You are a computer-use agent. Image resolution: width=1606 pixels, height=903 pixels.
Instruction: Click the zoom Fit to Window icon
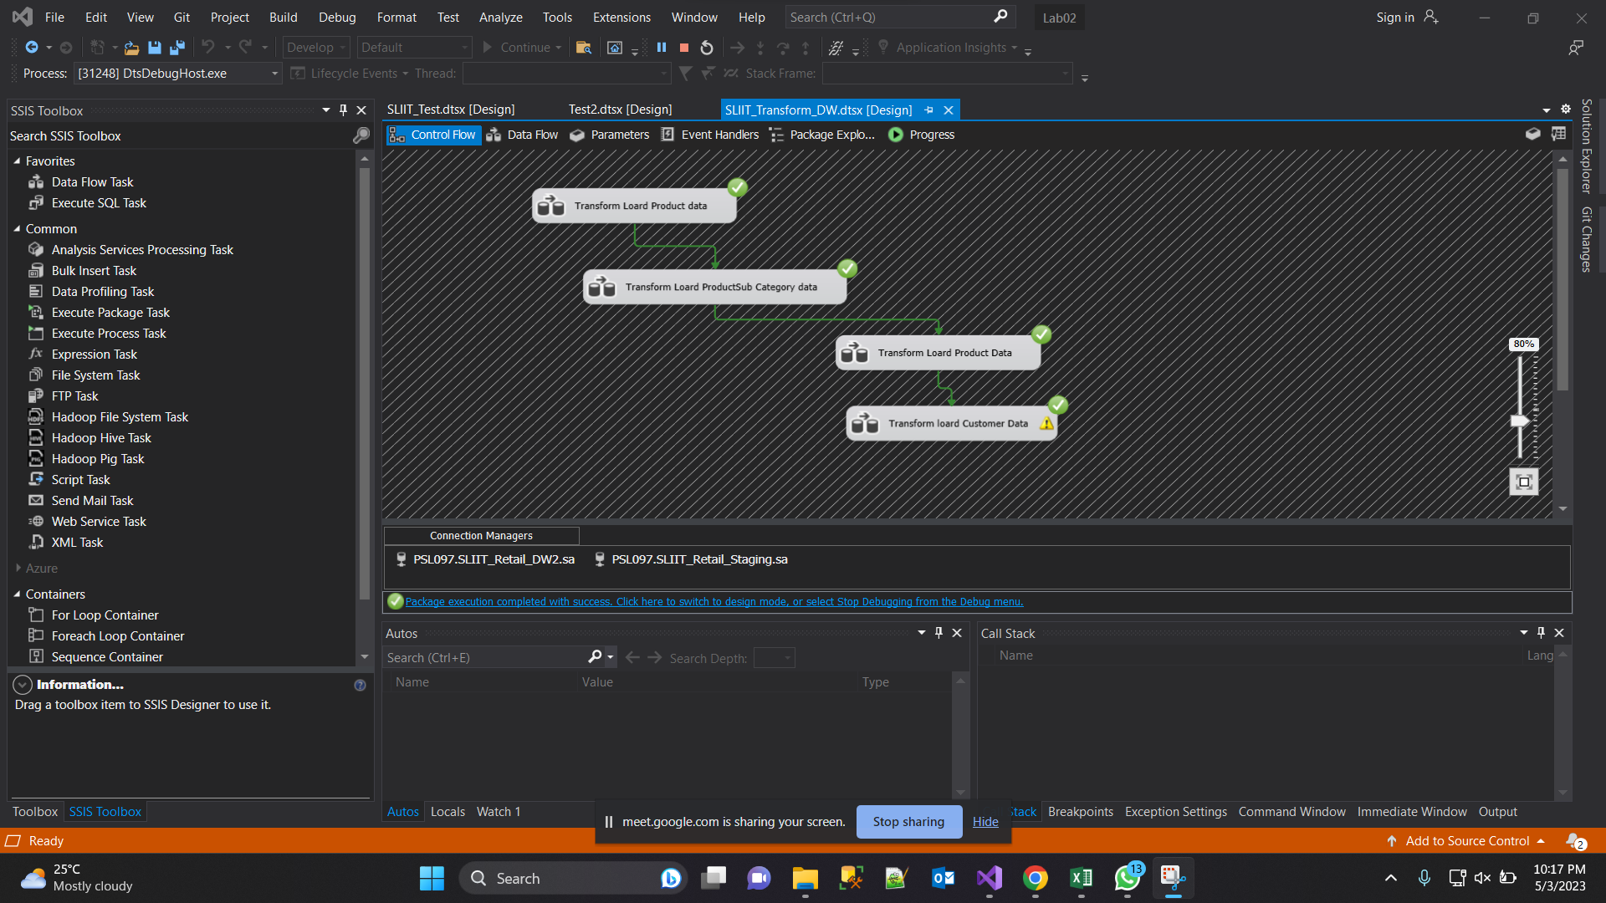1523,482
